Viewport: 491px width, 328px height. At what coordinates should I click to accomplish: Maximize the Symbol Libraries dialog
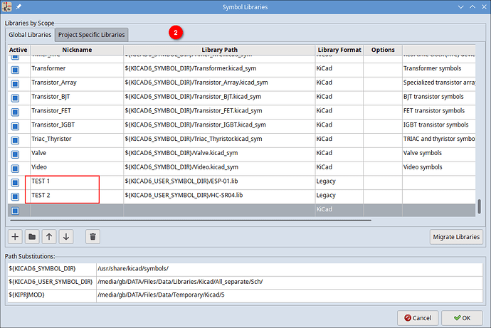[x=472, y=7]
